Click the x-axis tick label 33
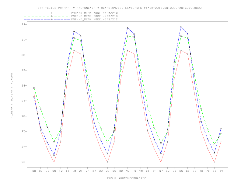The image size is (241, 186). 107,171
